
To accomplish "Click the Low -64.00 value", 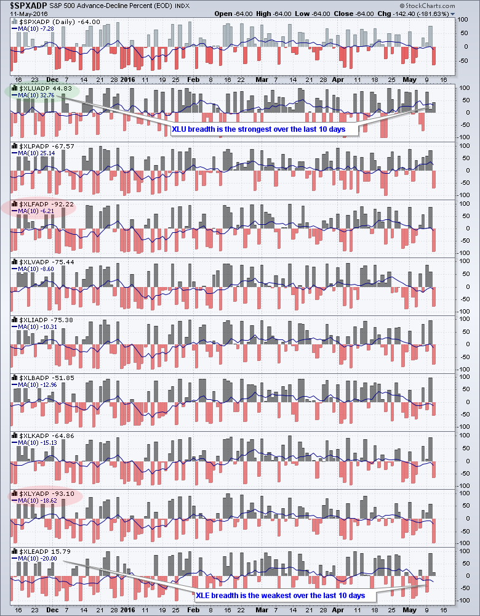I will [x=314, y=14].
